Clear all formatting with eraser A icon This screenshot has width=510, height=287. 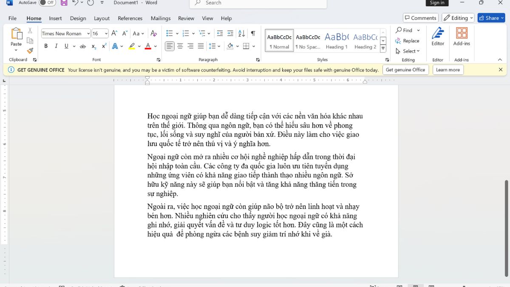click(x=154, y=33)
